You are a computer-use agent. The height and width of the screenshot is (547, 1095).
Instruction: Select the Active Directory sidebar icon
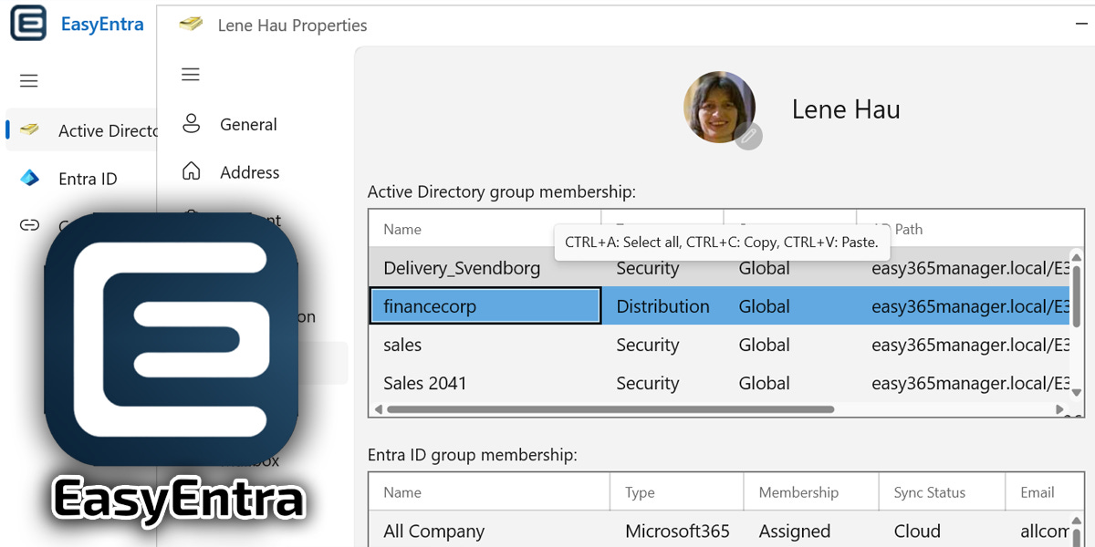30,130
